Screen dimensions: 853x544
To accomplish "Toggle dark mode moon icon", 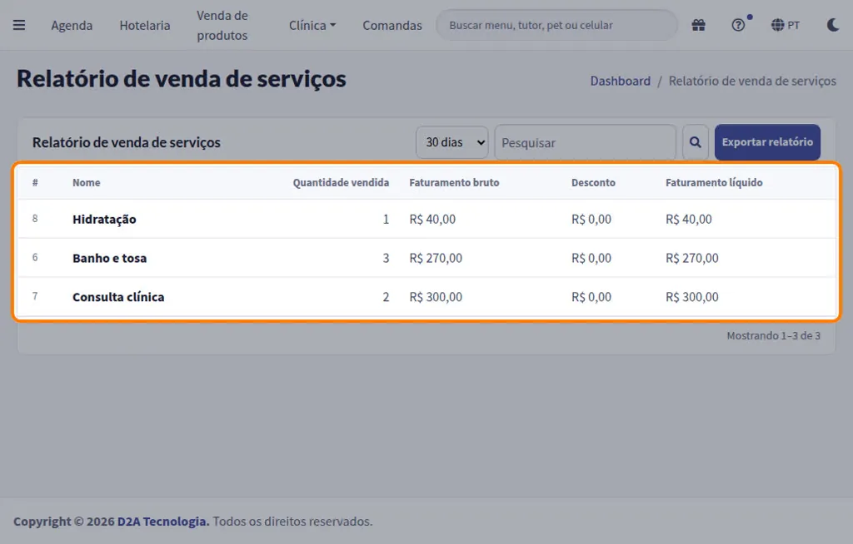I will click(x=833, y=25).
